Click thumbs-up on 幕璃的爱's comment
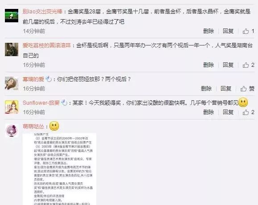Image resolution: width=258 pixels, height=205 pixels. 247,89
